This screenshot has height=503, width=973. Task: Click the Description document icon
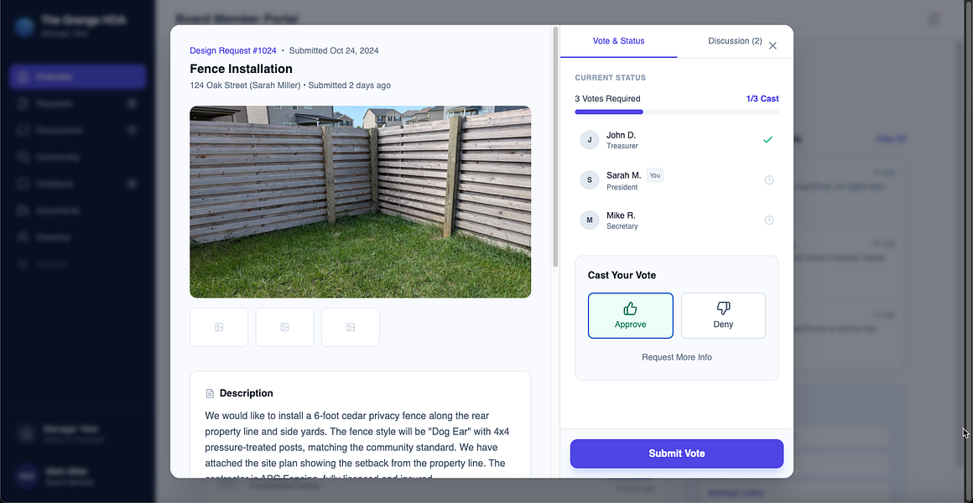click(210, 393)
